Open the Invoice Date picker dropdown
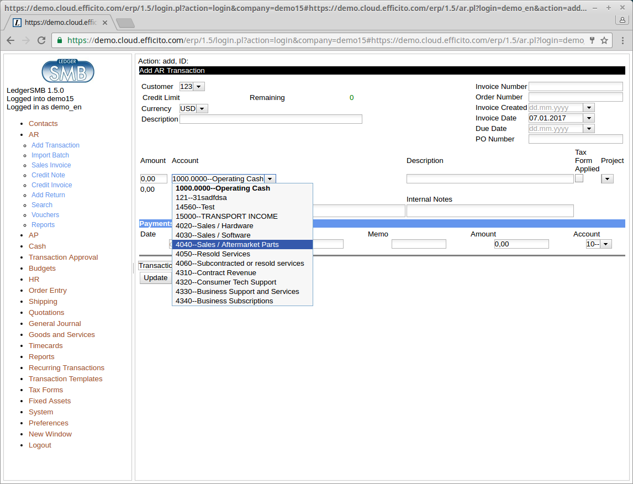The width and height of the screenshot is (633, 484). 589,118
